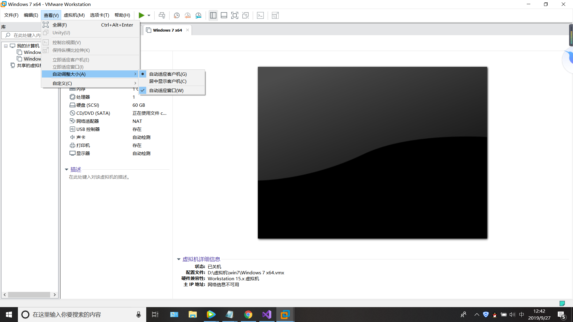Open the 文件(F) menu
Screen dimensions: 573x322
click(11, 15)
